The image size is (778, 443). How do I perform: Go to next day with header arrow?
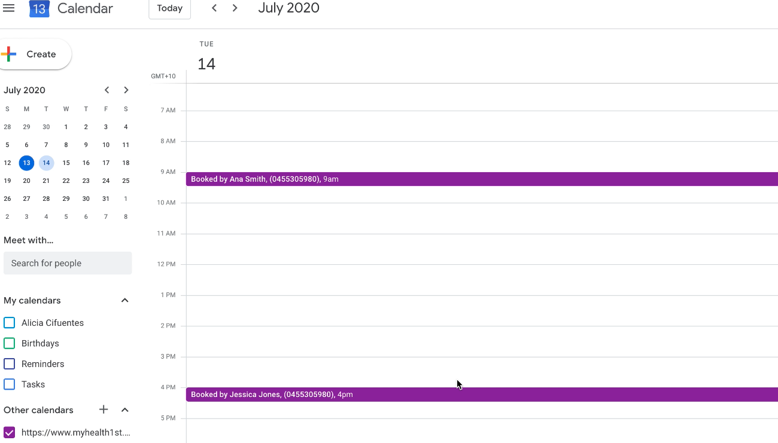(235, 8)
